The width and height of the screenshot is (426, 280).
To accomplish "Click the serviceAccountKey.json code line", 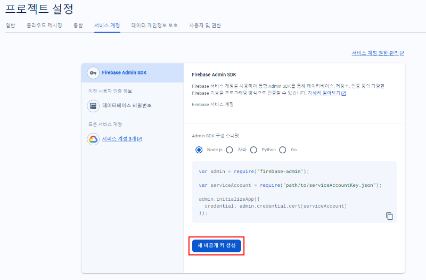I will click(x=290, y=185).
